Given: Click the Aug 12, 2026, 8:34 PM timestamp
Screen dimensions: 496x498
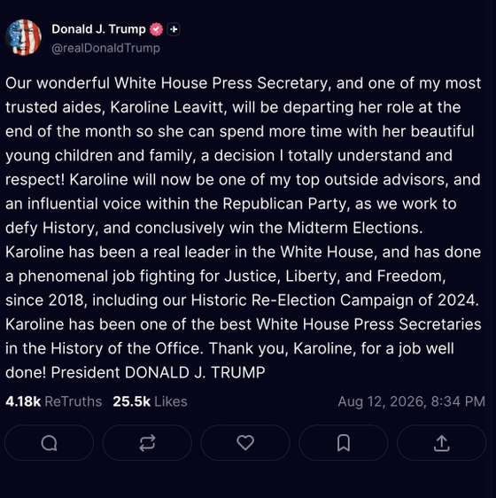Looking at the screenshot, I should pyautogui.click(x=412, y=401).
